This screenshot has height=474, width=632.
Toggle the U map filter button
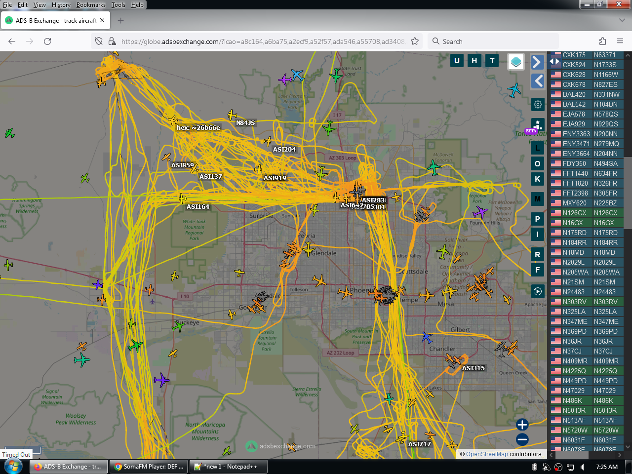457,61
